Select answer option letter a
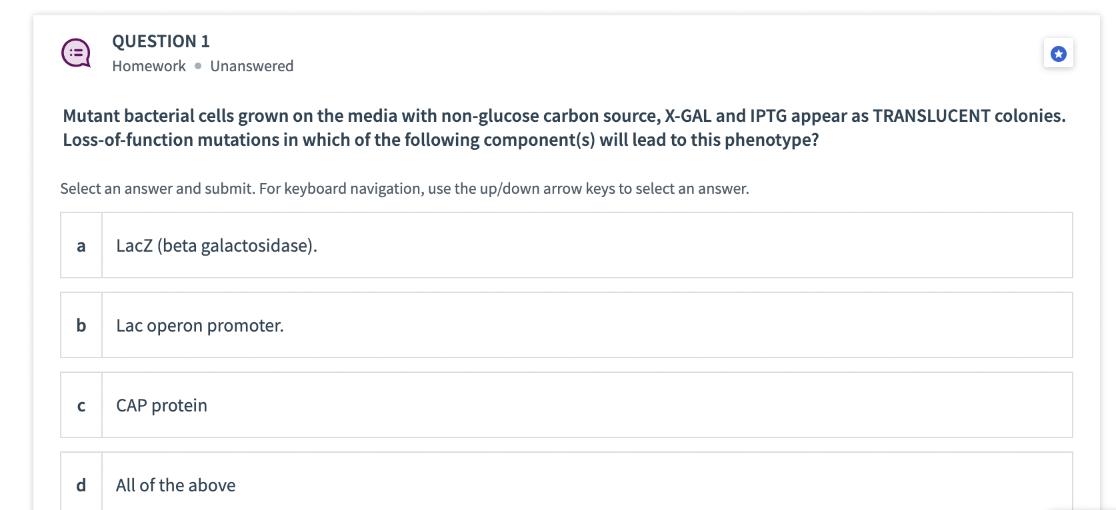The width and height of the screenshot is (1116, 510). (x=81, y=246)
